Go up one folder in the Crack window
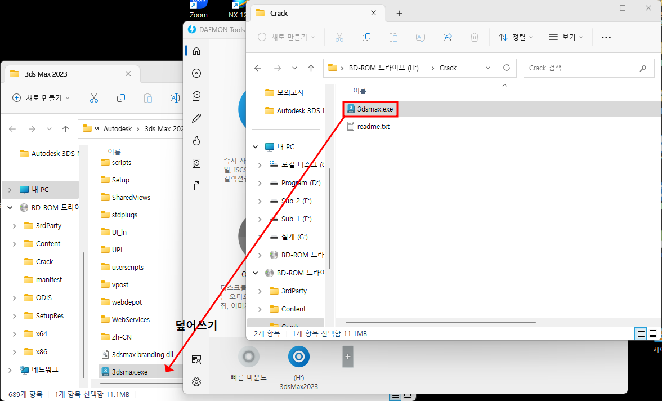 tap(311, 68)
